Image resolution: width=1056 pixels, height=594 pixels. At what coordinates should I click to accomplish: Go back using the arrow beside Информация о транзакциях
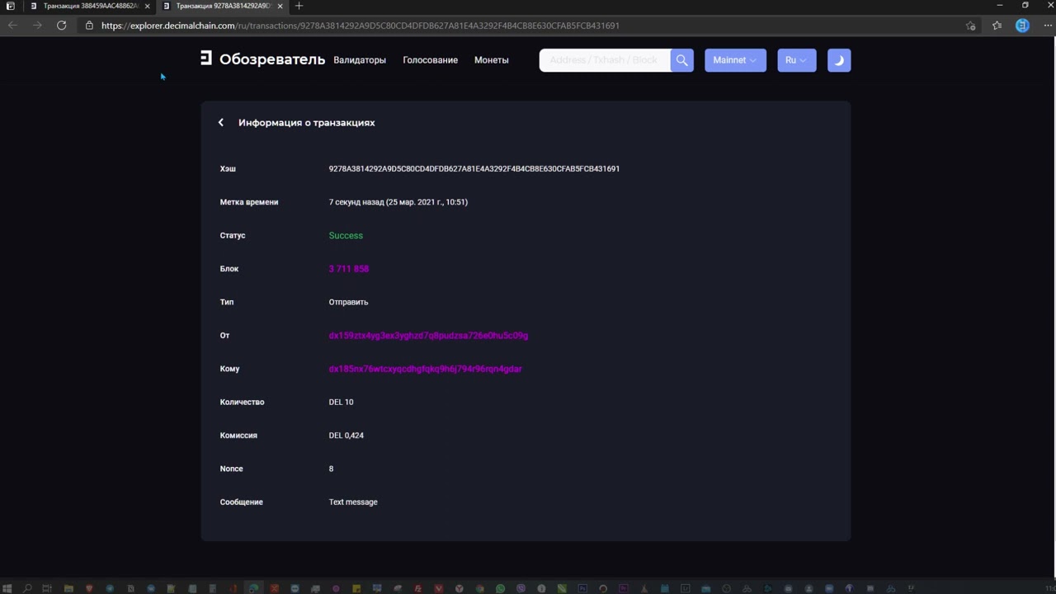click(220, 122)
